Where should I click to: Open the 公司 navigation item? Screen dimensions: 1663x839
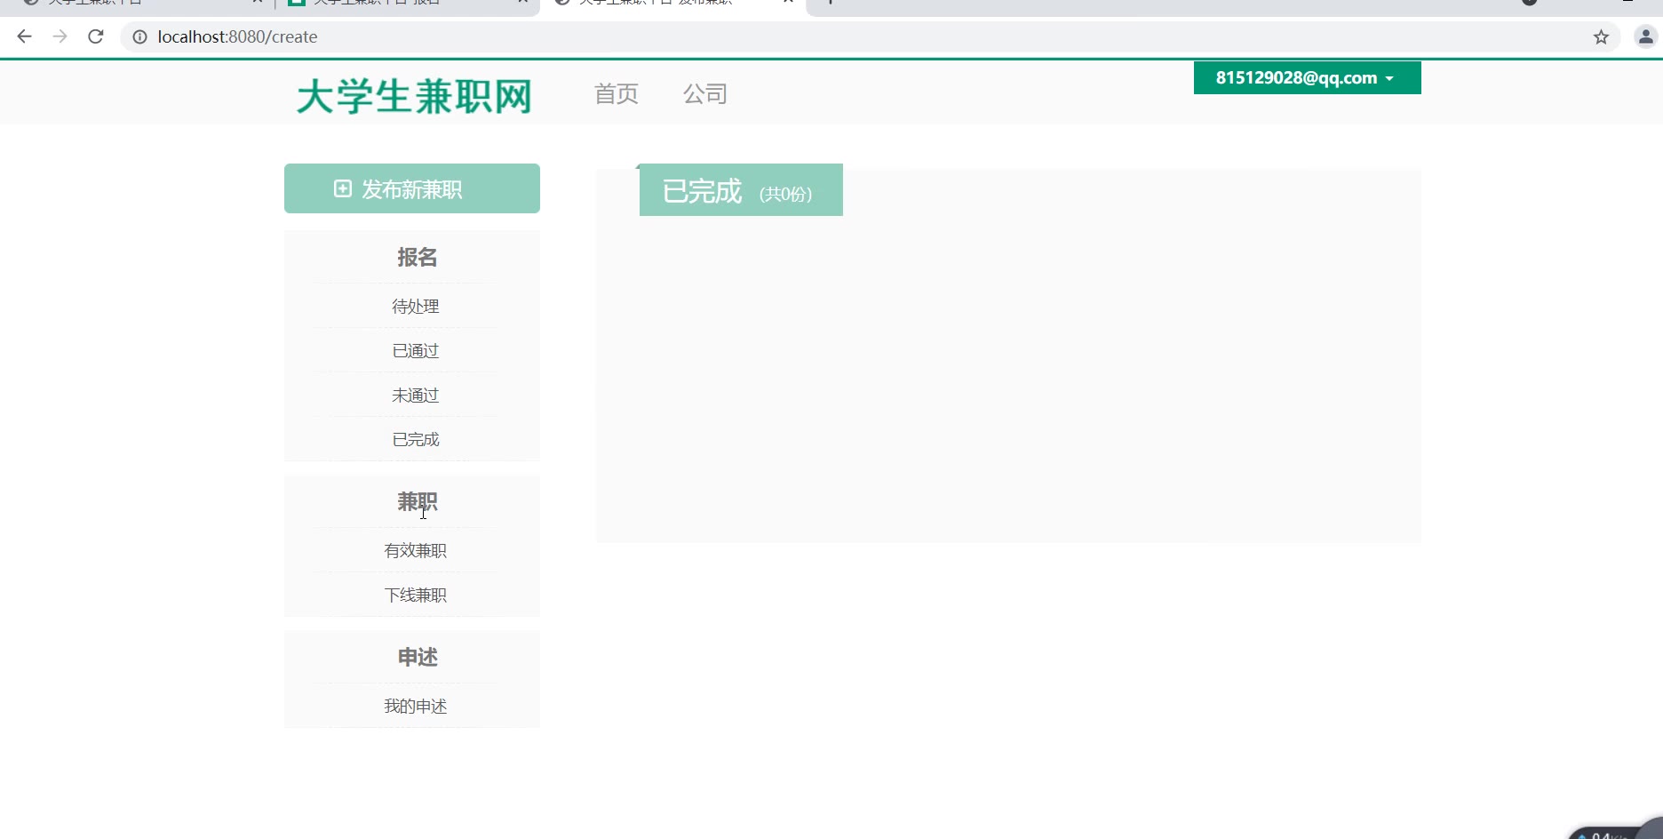[x=705, y=93]
